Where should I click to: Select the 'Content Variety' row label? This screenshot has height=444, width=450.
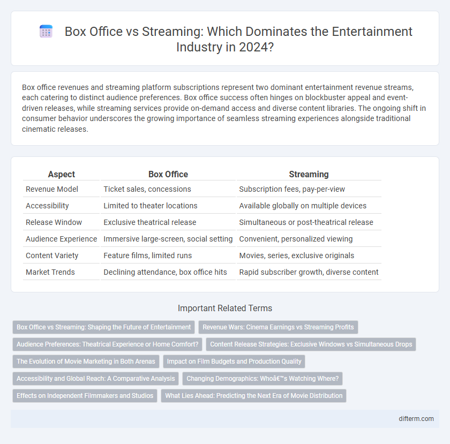(x=62, y=255)
